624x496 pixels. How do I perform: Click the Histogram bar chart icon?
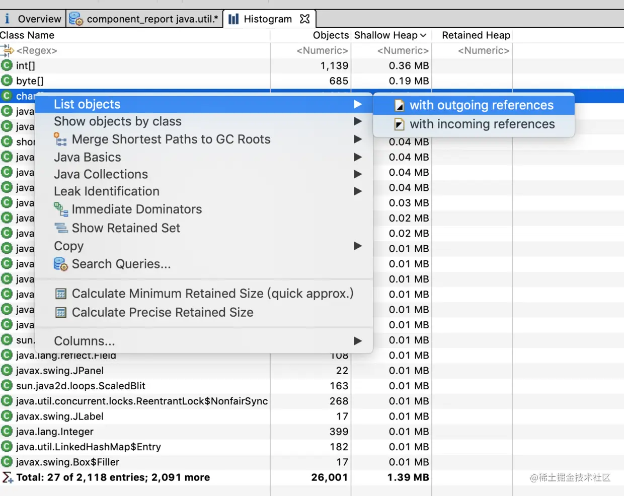(233, 19)
